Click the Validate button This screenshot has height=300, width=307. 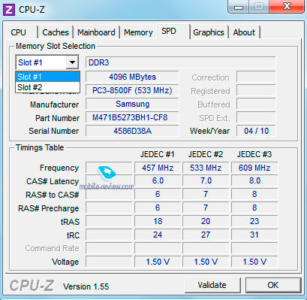pos(212,285)
